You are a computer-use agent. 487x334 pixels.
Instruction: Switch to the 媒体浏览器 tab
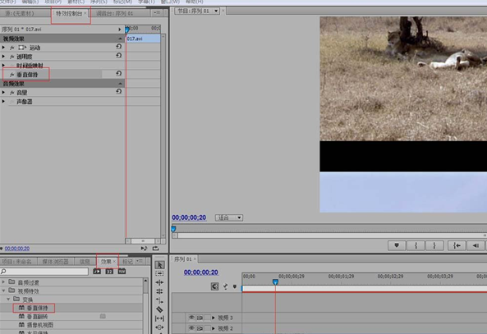coord(55,262)
